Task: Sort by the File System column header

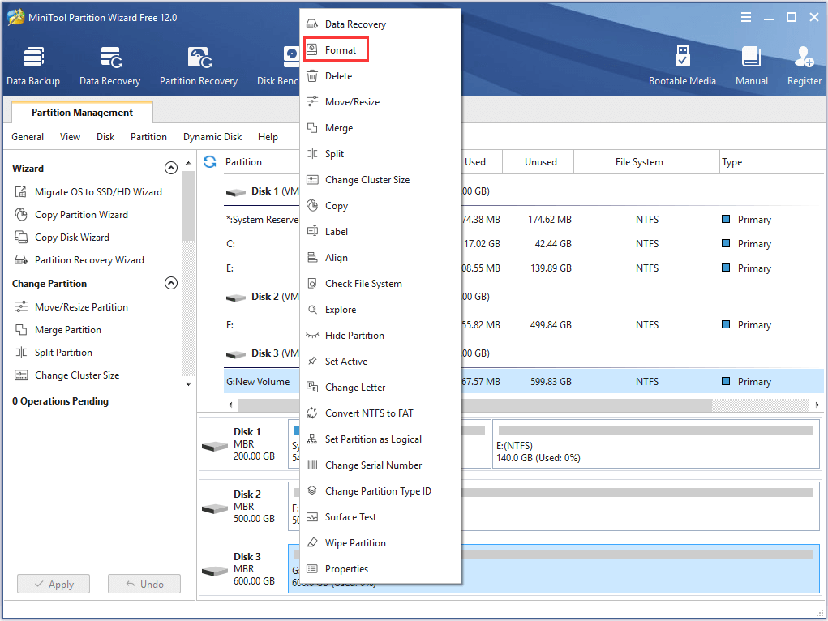Action: [x=646, y=161]
